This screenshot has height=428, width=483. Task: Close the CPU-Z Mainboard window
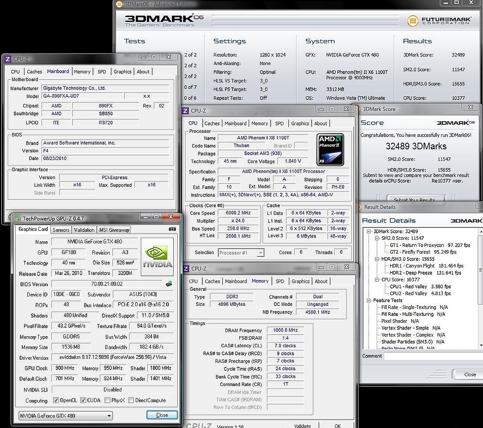169,57
